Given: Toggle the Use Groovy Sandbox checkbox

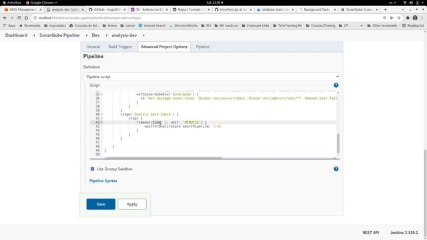Looking at the screenshot, I should tap(92, 169).
